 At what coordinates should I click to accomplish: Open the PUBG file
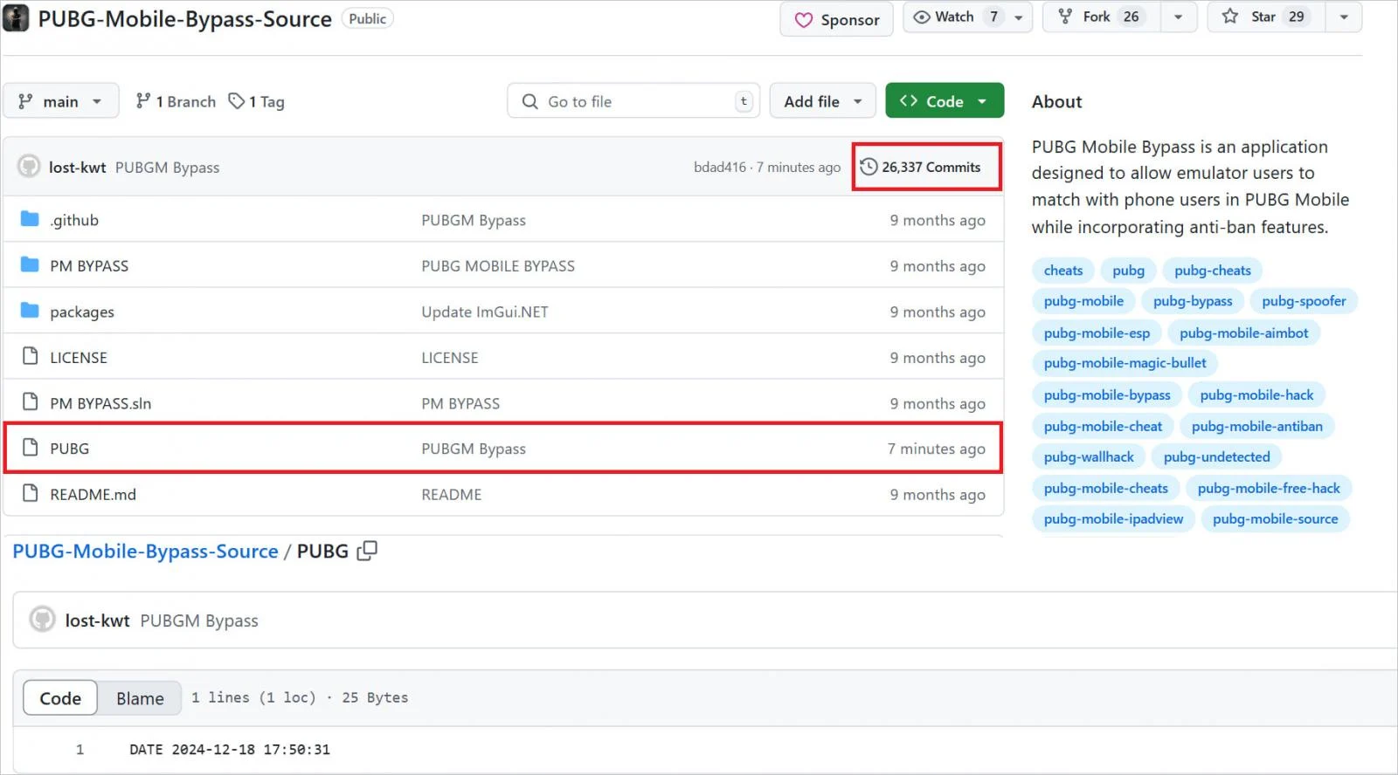click(69, 449)
